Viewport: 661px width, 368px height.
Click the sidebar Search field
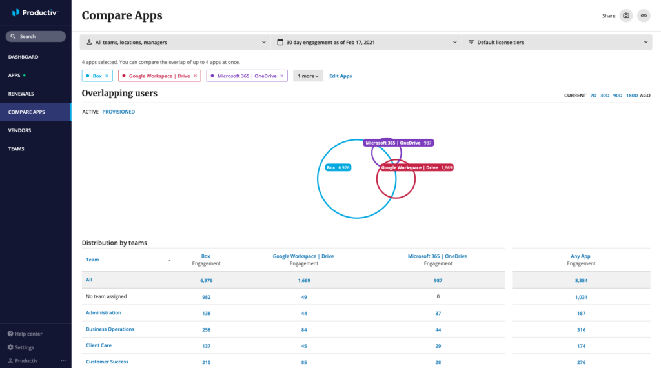click(x=36, y=37)
